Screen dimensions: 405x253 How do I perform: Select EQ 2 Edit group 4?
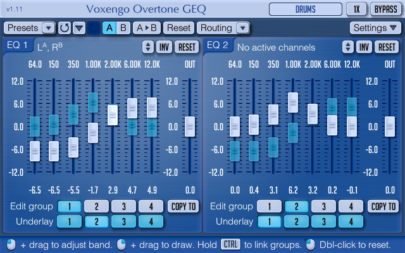click(x=351, y=206)
